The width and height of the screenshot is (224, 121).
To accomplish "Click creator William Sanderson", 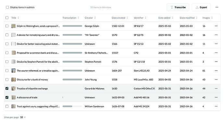I will pyautogui.click(x=94, y=106).
